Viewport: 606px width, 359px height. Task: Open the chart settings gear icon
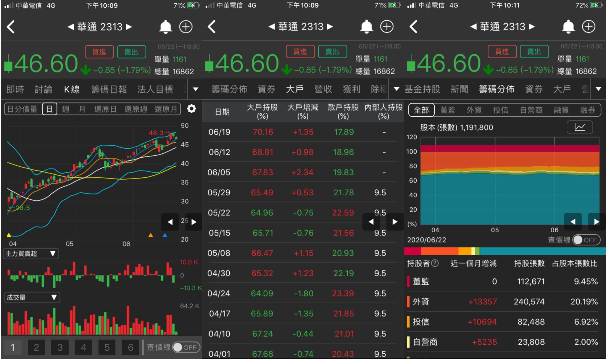(191, 109)
